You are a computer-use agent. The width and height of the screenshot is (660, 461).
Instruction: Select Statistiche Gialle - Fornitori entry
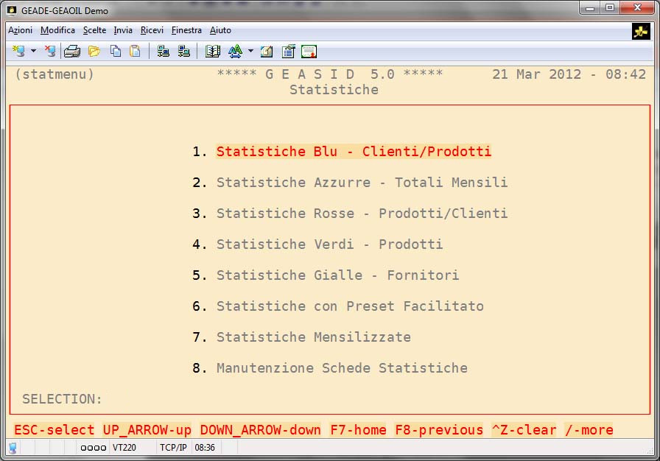pos(337,275)
